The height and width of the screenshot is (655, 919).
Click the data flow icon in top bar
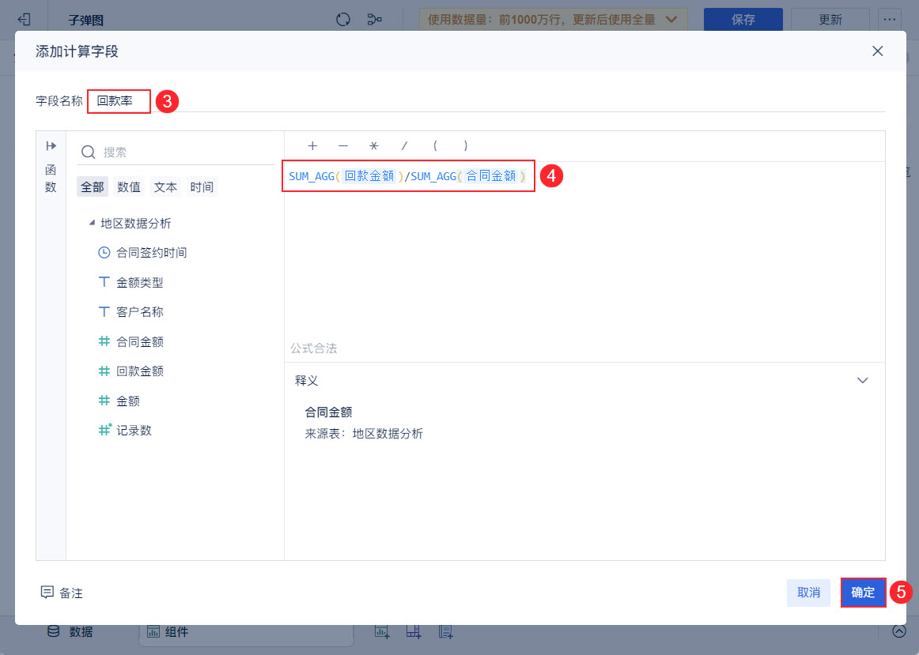375,19
